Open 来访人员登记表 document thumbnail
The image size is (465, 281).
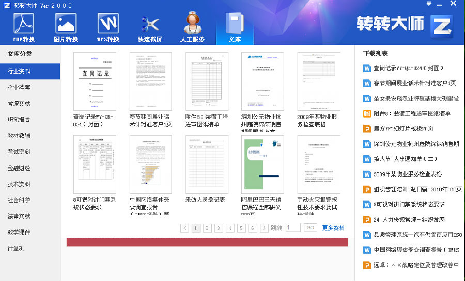pos(207,164)
